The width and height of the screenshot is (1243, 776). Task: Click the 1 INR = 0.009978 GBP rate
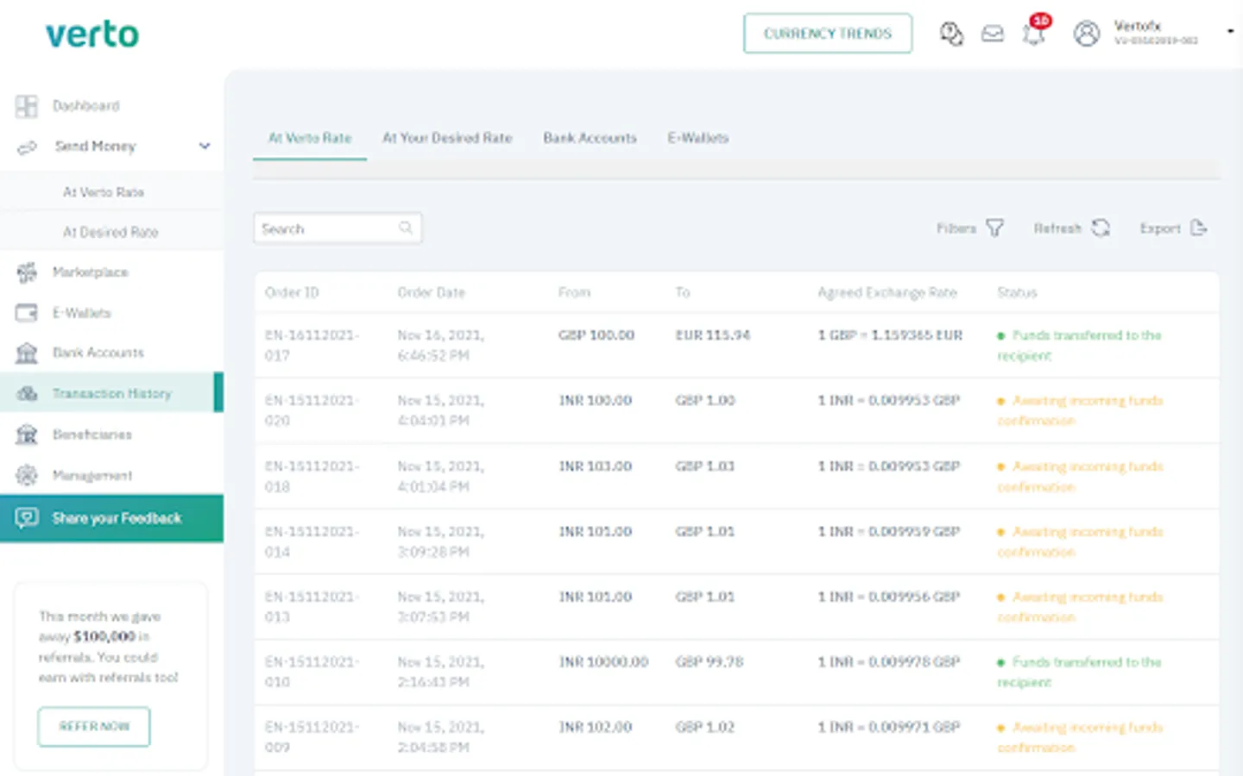[889, 661]
